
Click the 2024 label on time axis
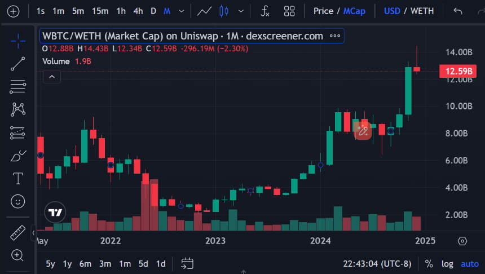point(320,241)
